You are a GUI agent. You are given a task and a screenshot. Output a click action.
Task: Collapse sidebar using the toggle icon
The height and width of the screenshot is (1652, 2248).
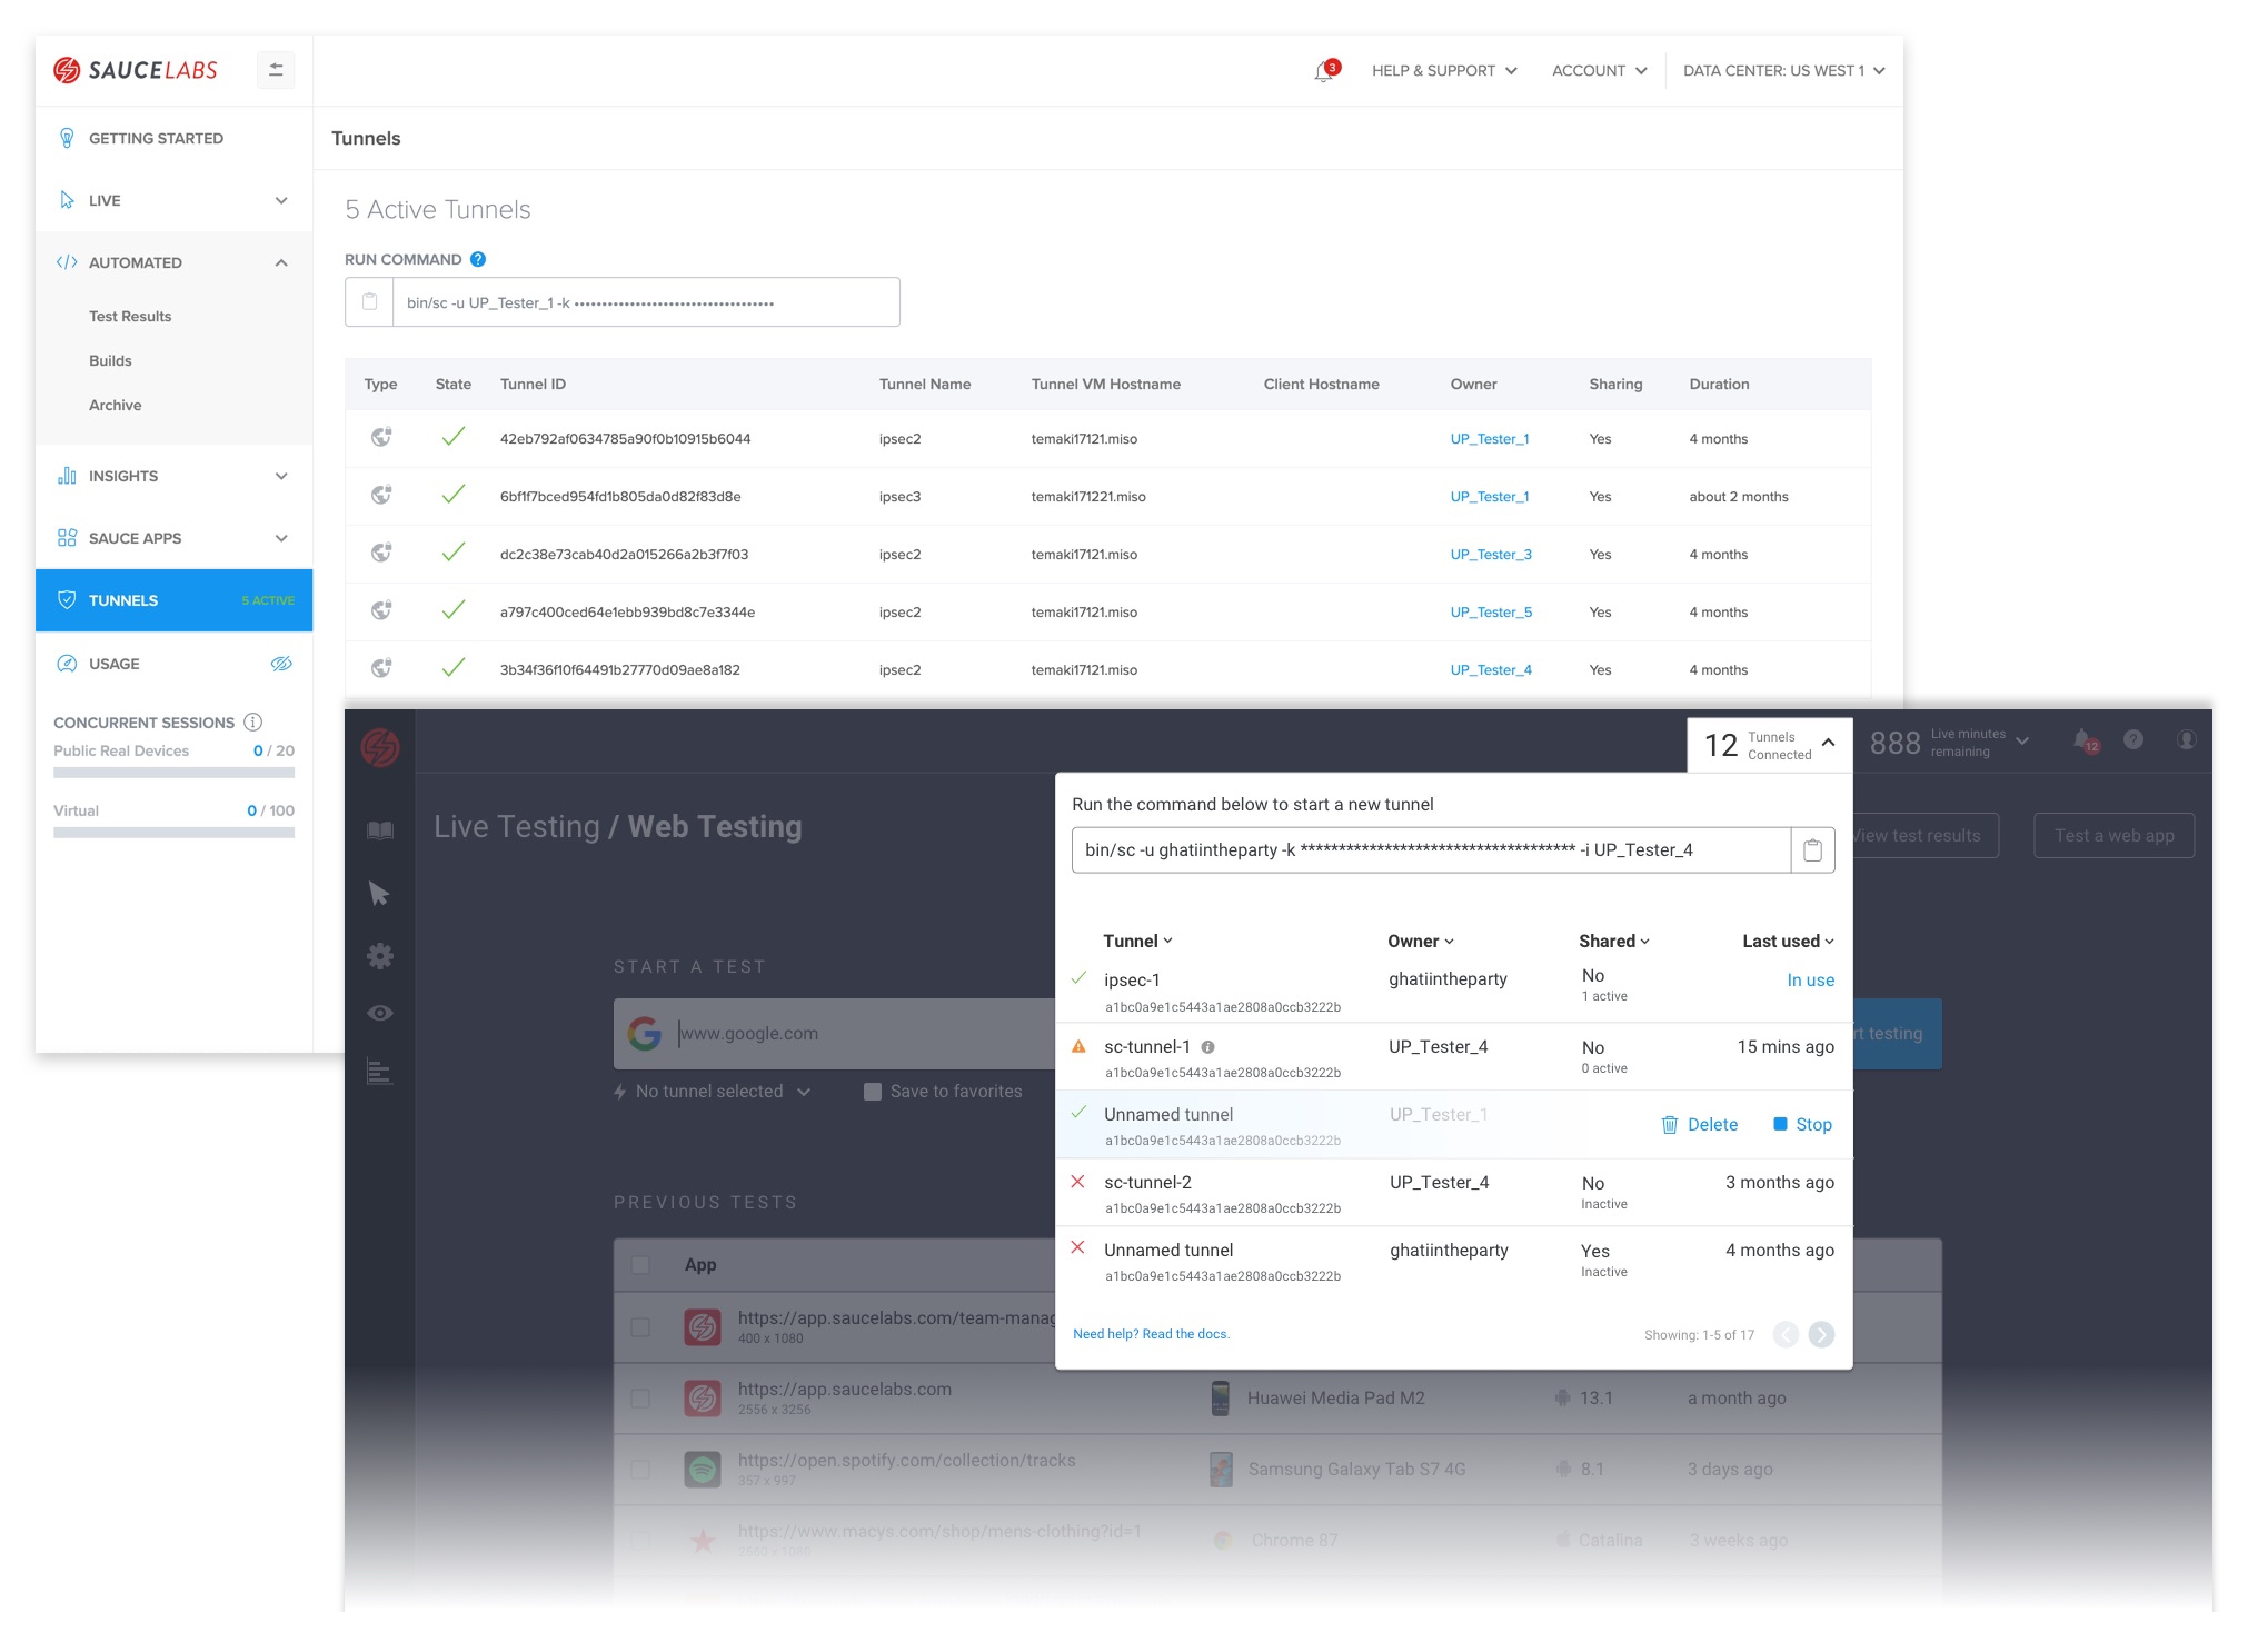(x=276, y=70)
